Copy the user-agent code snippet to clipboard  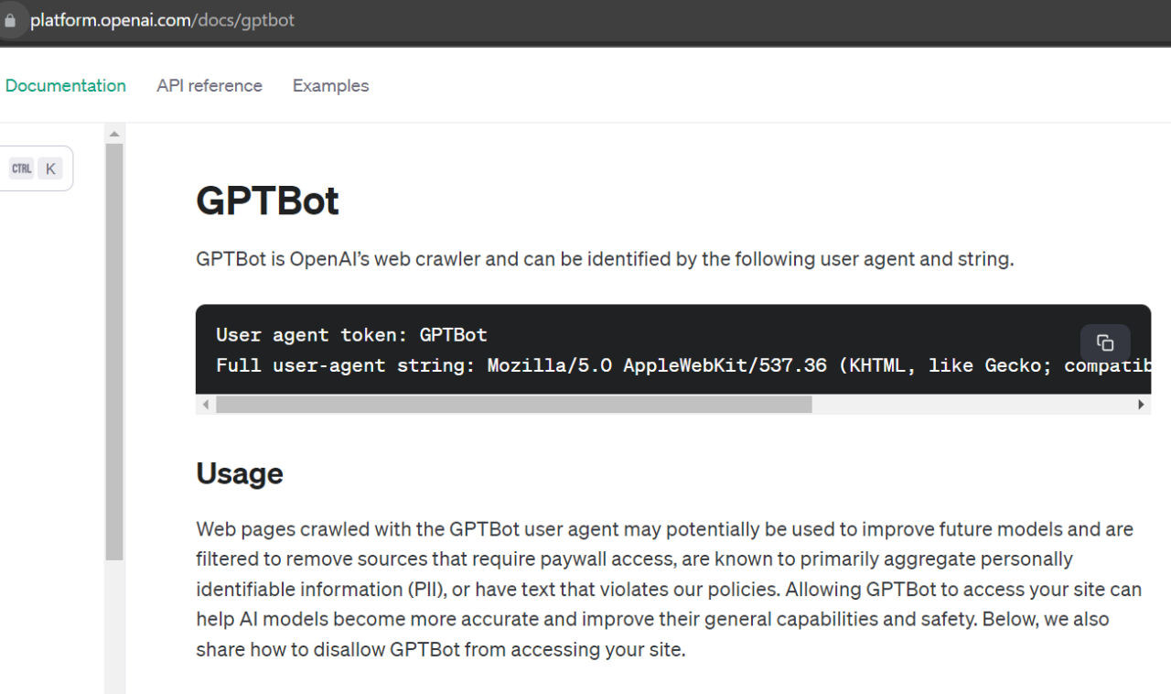point(1104,342)
